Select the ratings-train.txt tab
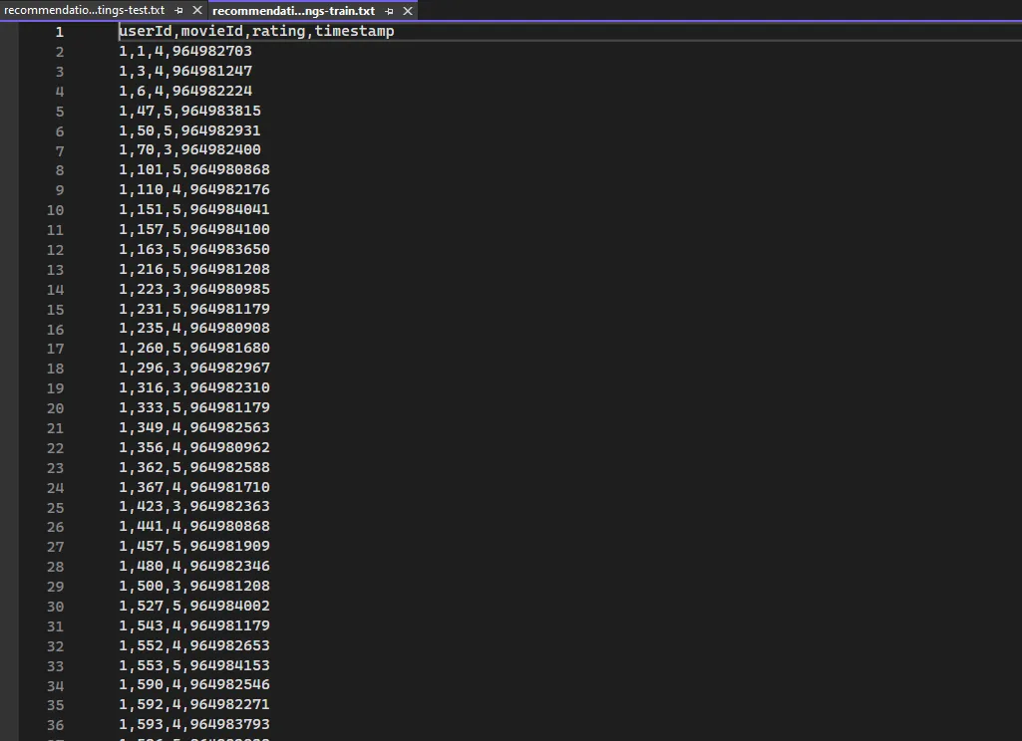The image size is (1022, 741). pos(293,11)
